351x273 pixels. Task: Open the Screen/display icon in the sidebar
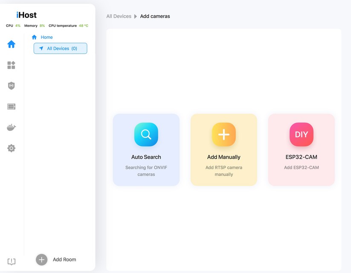coord(11,106)
